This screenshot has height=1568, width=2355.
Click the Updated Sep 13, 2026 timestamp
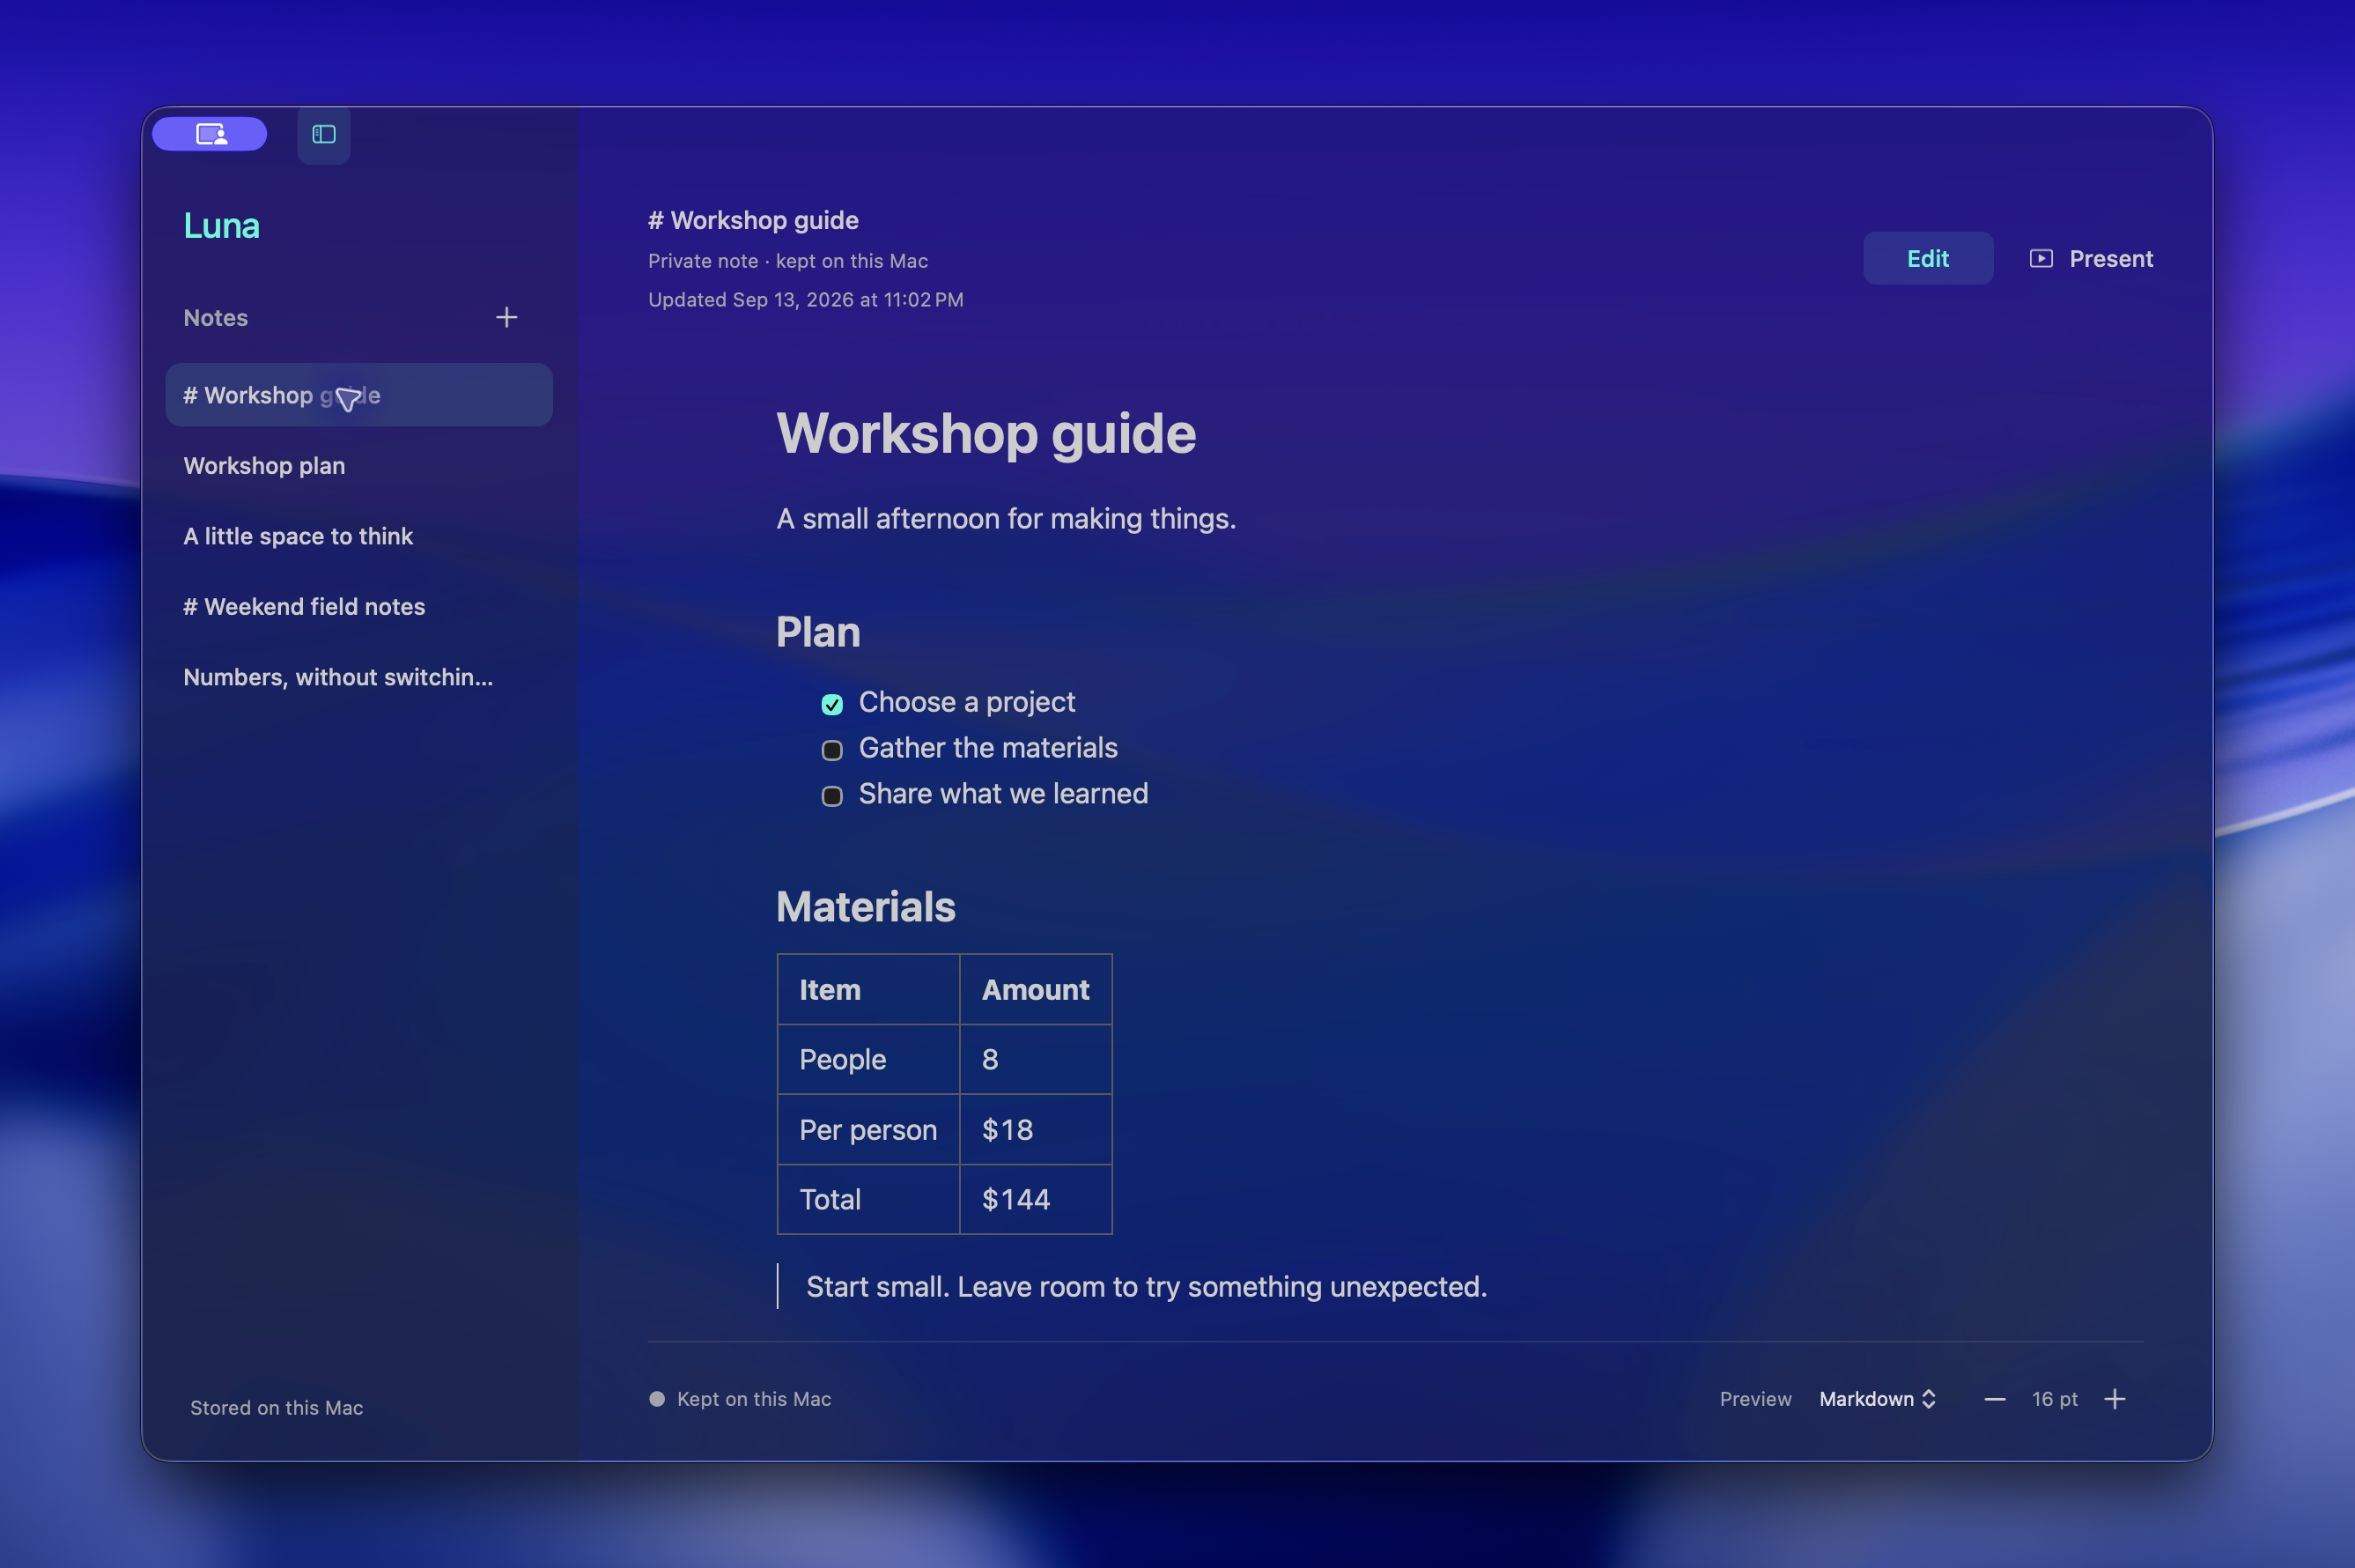pos(806,300)
